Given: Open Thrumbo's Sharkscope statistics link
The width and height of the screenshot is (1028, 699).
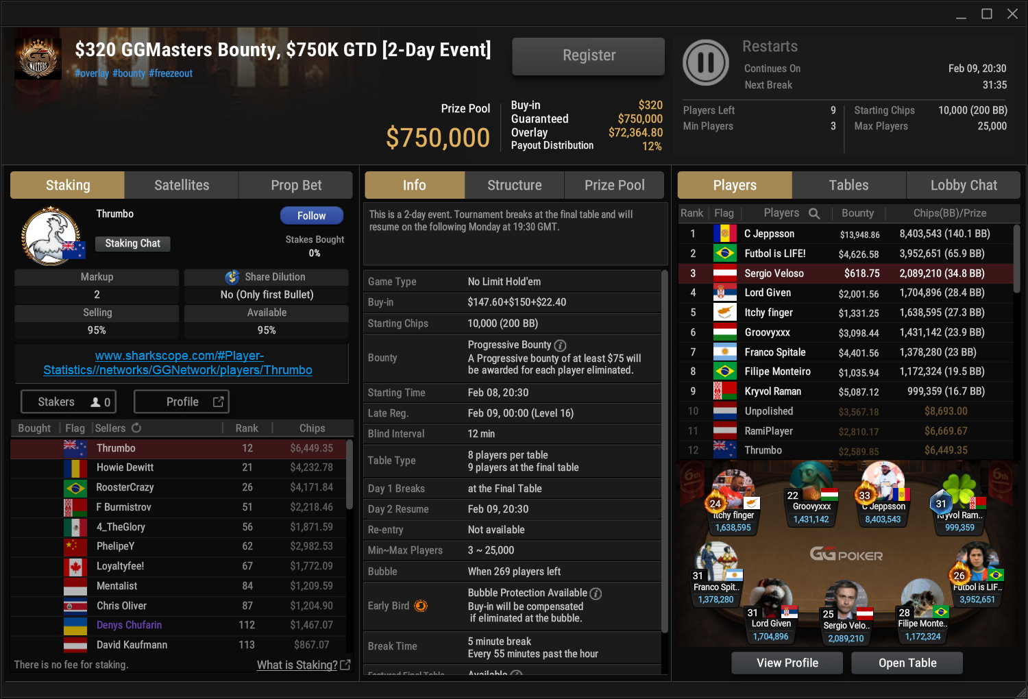Looking at the screenshot, I should click(178, 363).
